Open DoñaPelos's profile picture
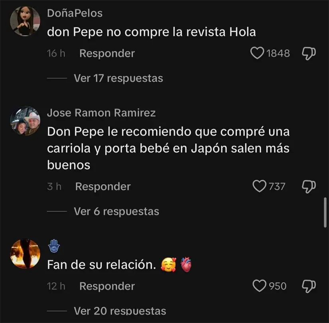329x323 pixels. click(x=25, y=21)
